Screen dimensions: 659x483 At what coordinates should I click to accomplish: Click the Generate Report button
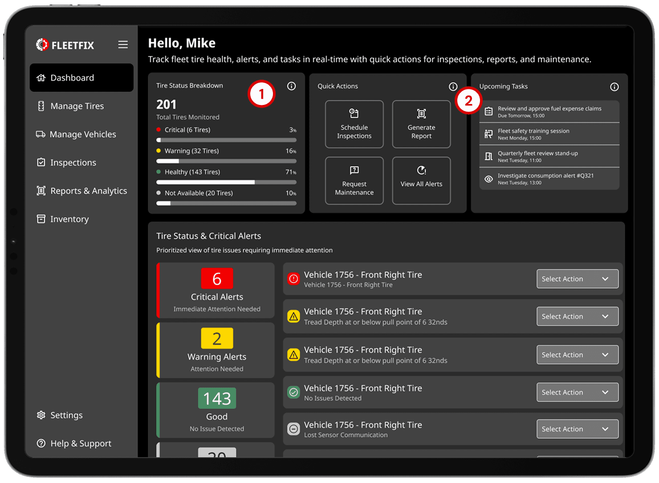pos(421,124)
